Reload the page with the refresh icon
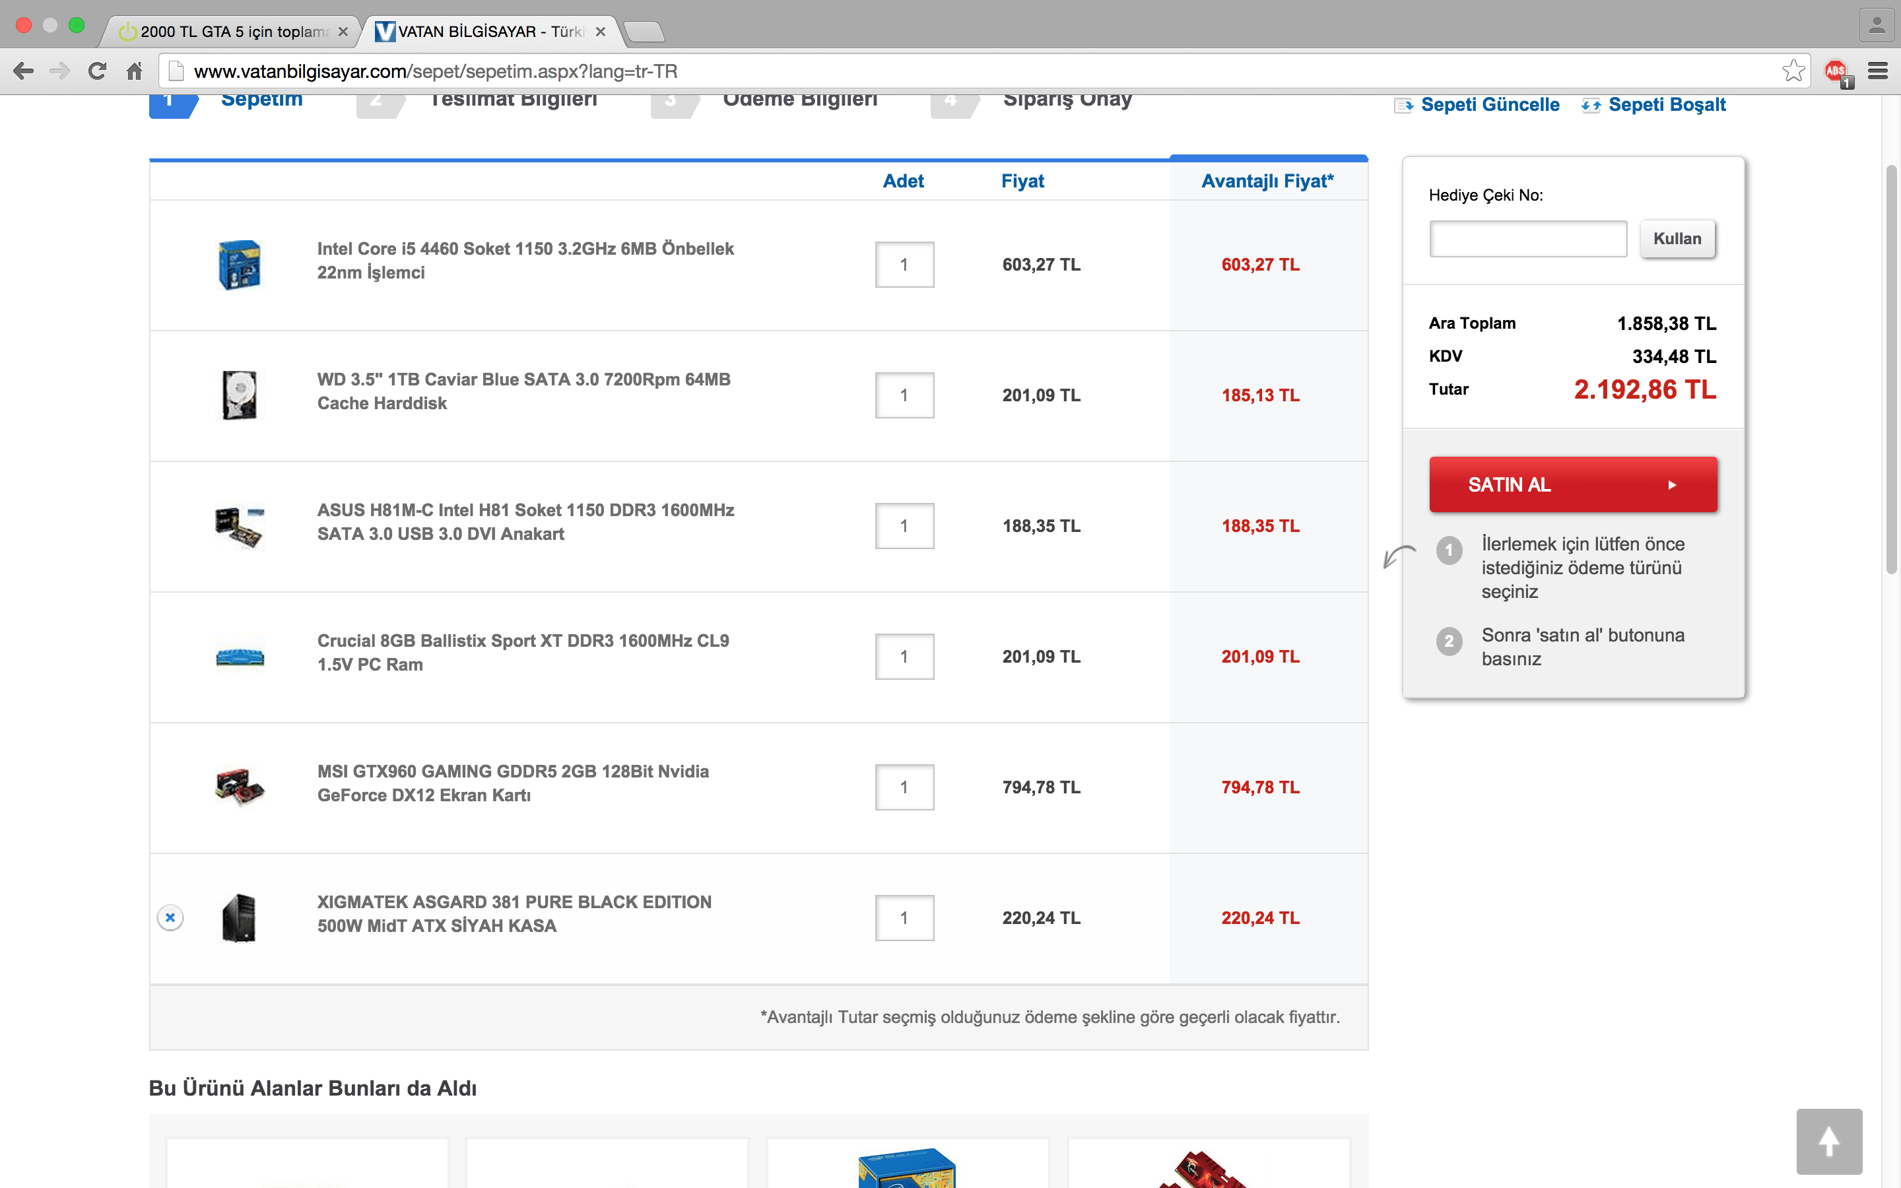1901x1188 pixels. point(98,71)
